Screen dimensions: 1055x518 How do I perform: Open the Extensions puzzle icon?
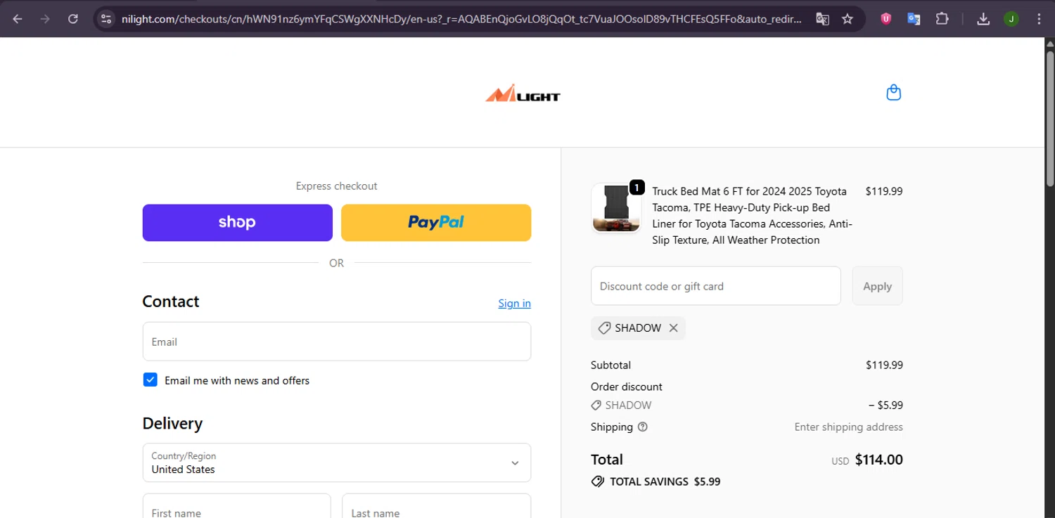942,19
